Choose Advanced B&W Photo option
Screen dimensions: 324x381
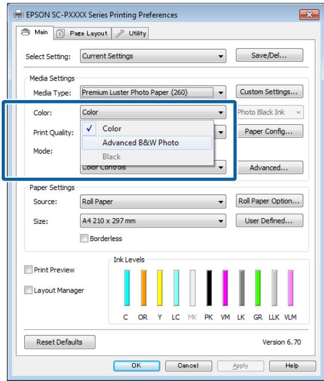pyautogui.click(x=147, y=143)
